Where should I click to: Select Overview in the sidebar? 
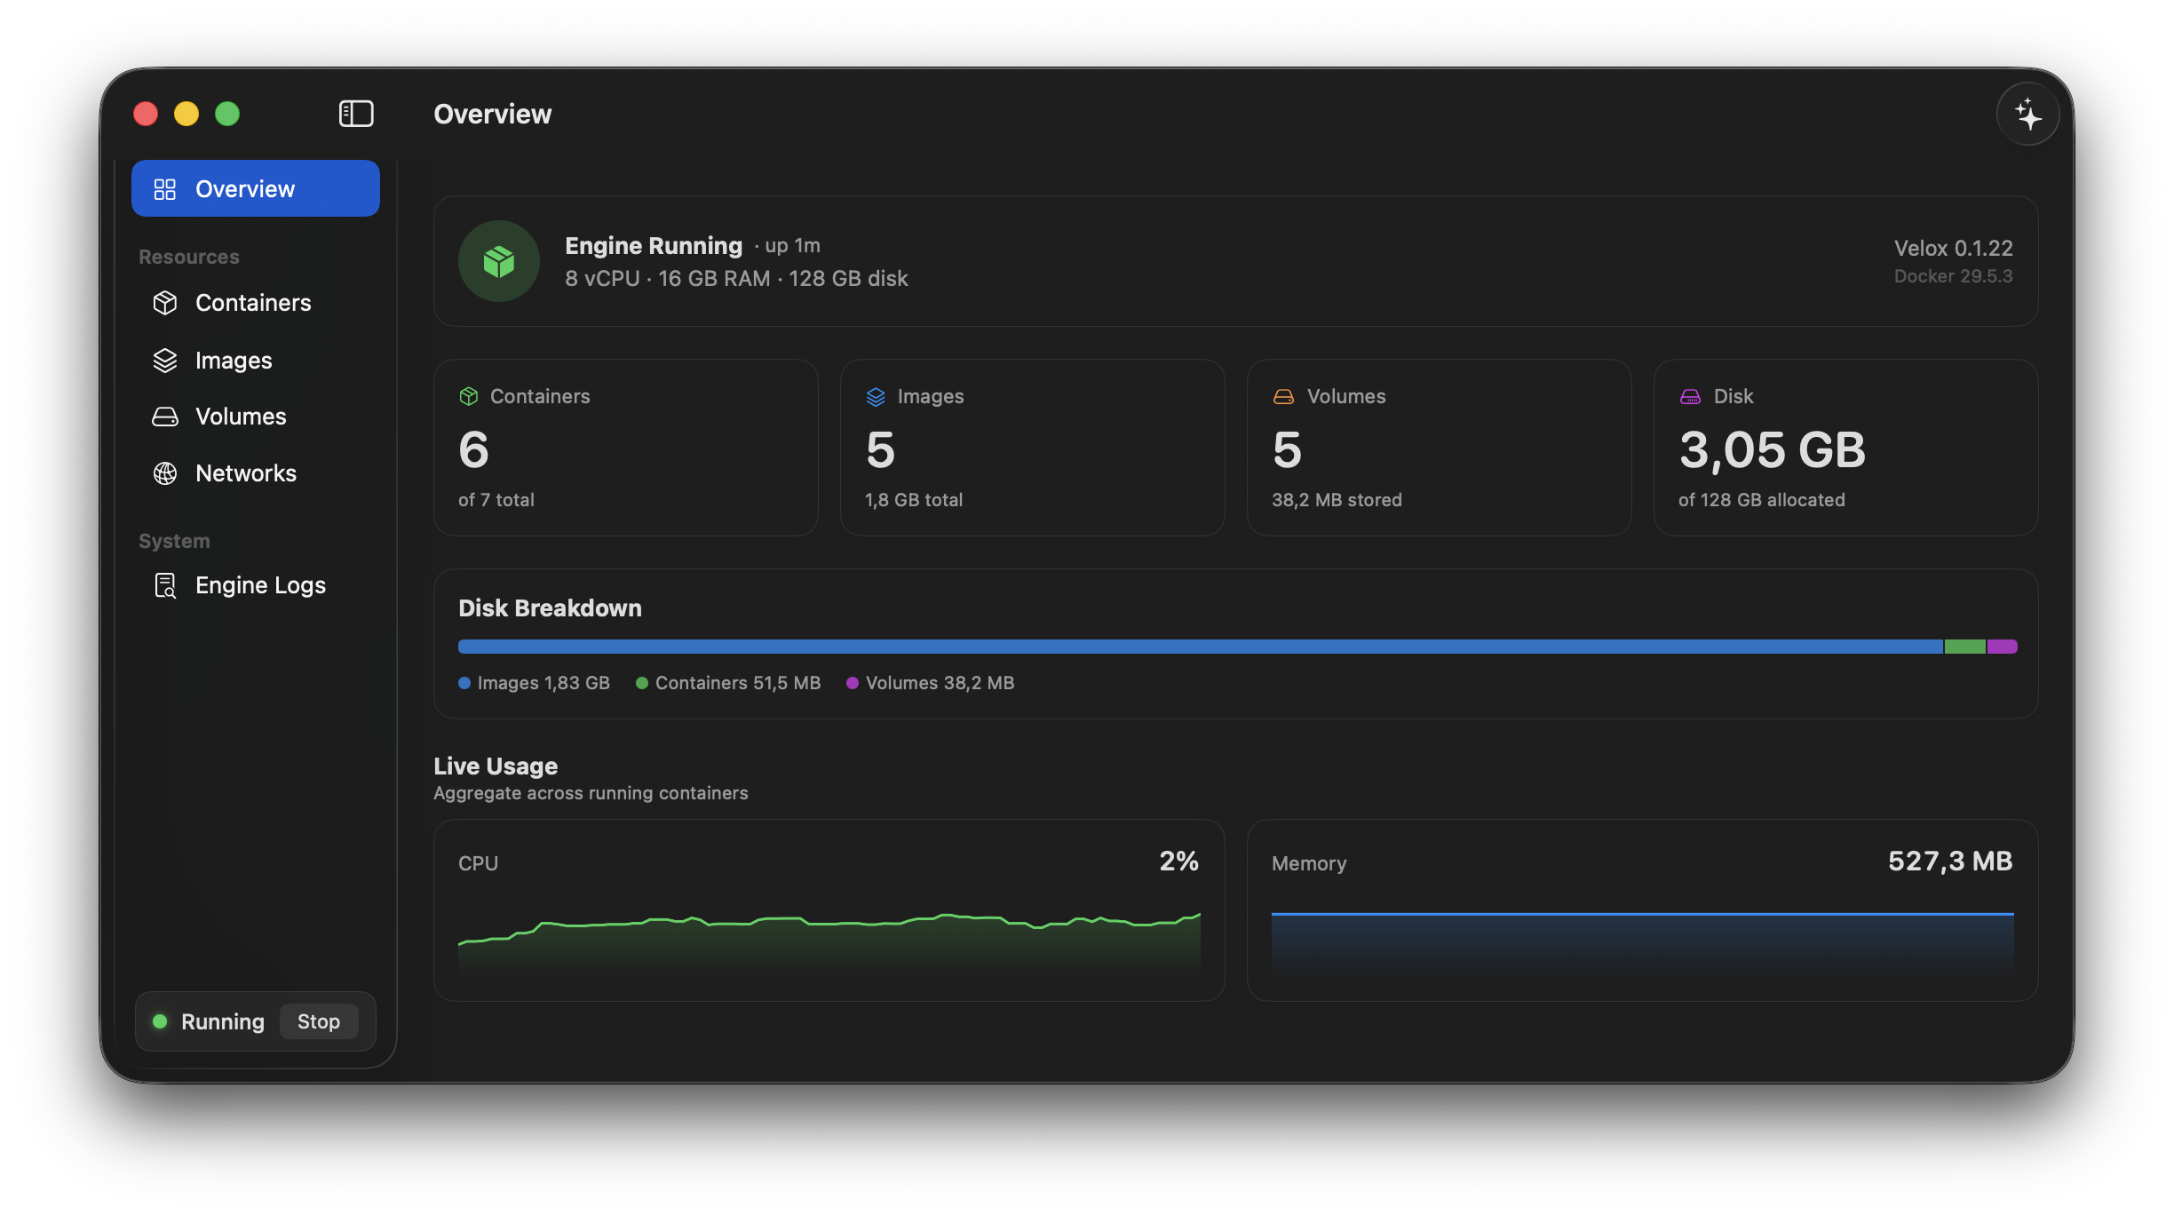[256, 188]
